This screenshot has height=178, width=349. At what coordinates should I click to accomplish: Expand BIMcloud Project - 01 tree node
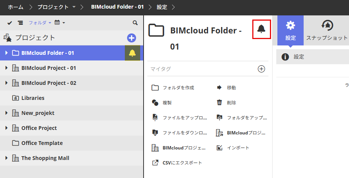point(6,68)
